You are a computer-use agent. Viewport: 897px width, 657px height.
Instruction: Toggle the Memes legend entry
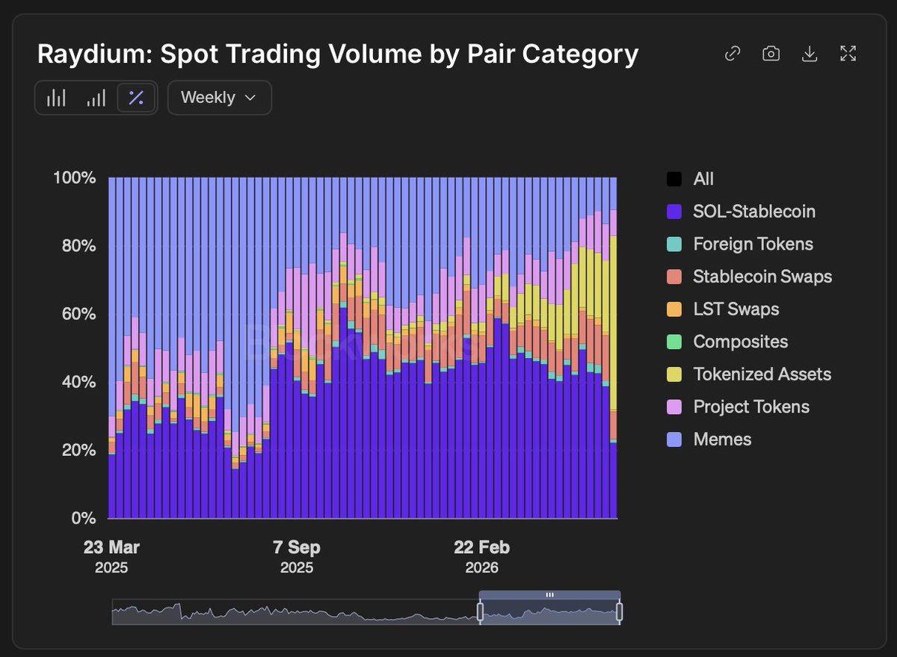tap(709, 439)
